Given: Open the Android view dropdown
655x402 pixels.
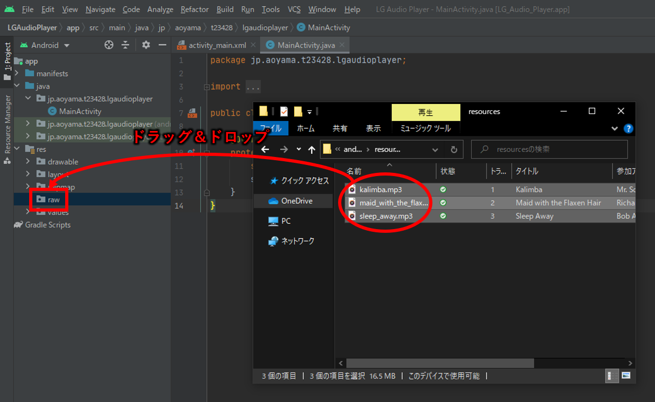Looking at the screenshot, I should point(45,45).
